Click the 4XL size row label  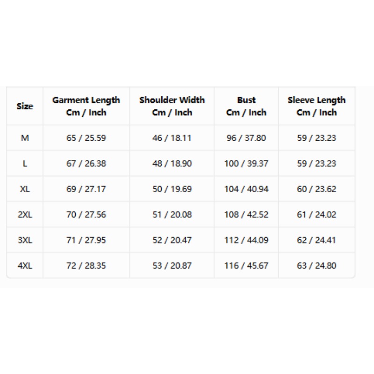(25, 266)
